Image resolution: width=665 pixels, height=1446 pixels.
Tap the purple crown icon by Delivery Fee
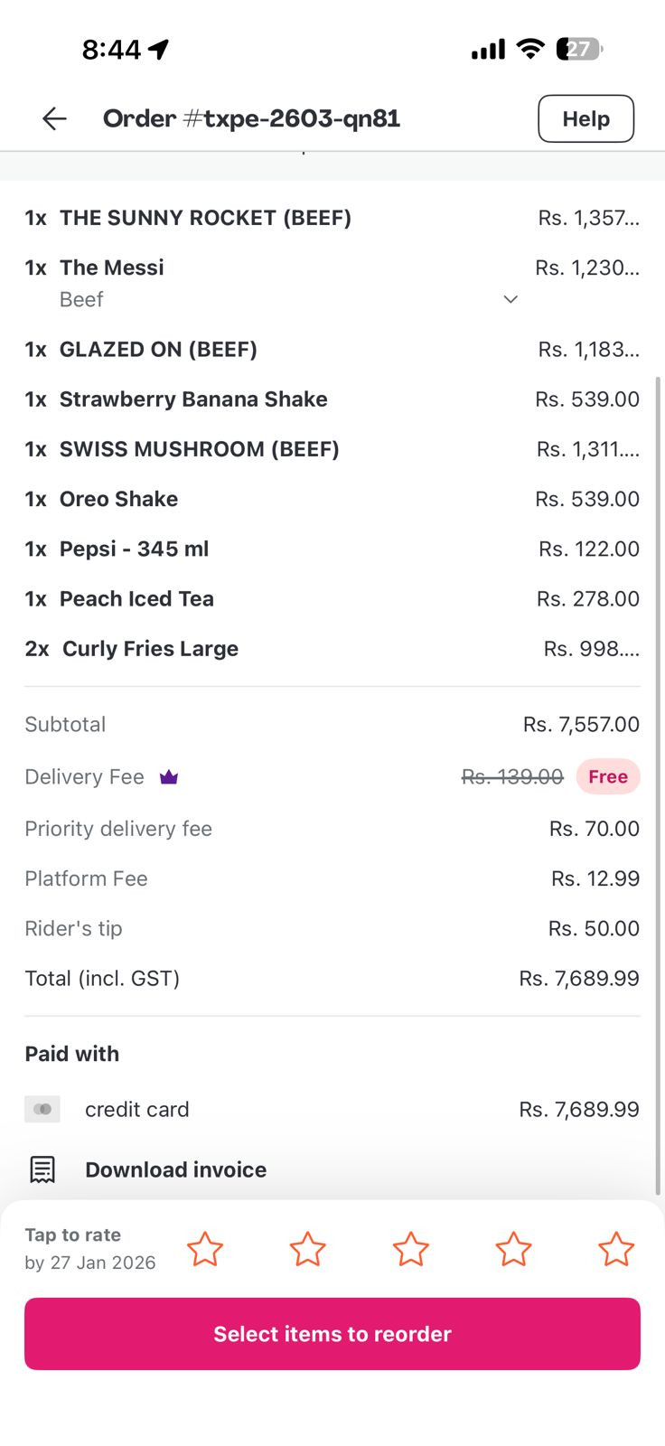(169, 777)
